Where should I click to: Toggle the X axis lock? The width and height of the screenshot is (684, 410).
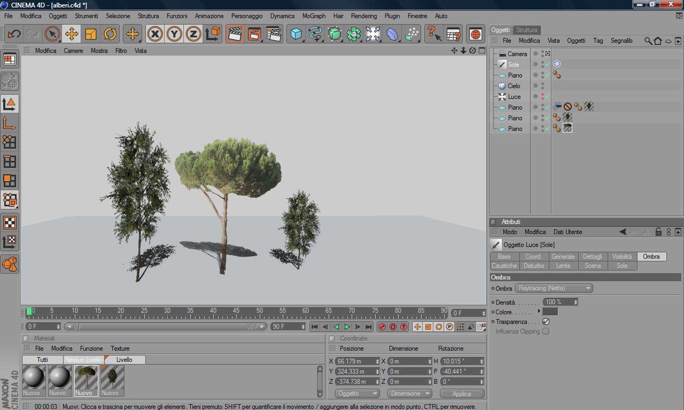(155, 34)
